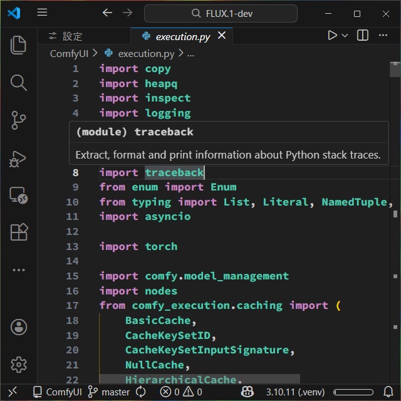Image resolution: width=401 pixels, height=401 pixels.
Task: Switch to the 設定 settings tab
Action: point(66,36)
